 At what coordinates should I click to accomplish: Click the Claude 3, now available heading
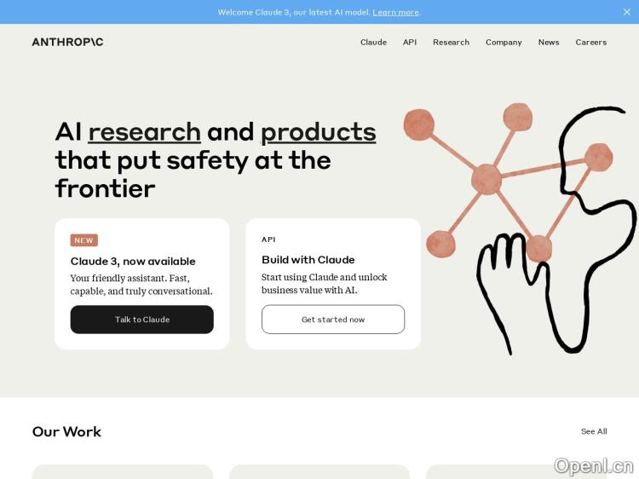pos(133,261)
